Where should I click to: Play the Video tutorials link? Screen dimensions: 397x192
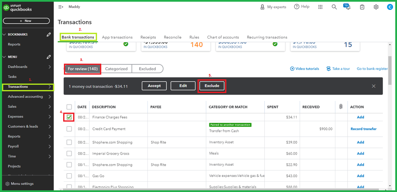coord(304,69)
